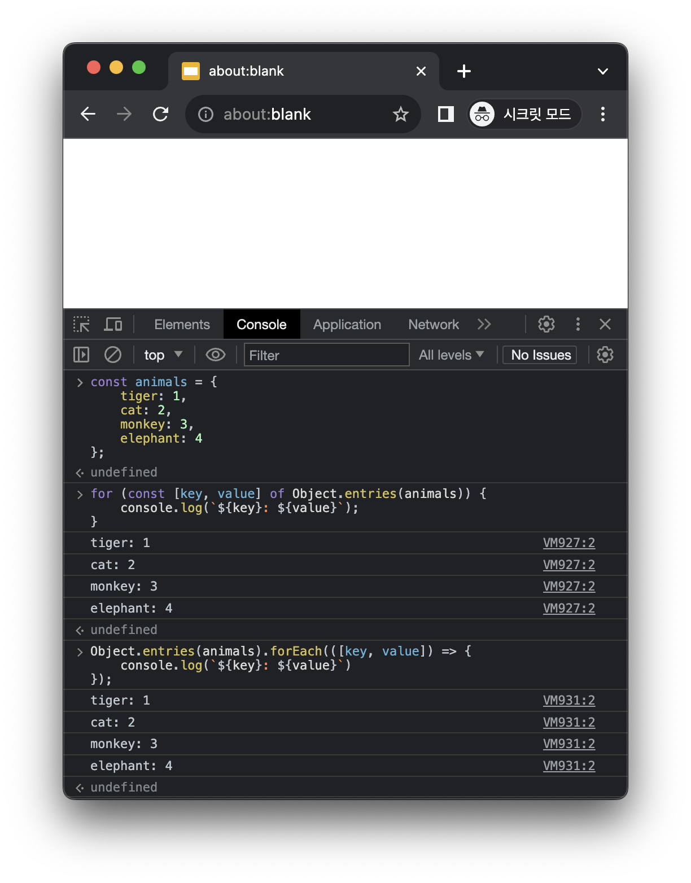Image resolution: width=691 pixels, height=883 pixels.
Task: Clear the console output
Action: click(x=113, y=355)
